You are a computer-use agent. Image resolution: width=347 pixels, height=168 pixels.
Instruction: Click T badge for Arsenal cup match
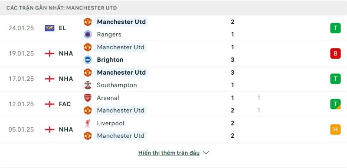(335, 104)
